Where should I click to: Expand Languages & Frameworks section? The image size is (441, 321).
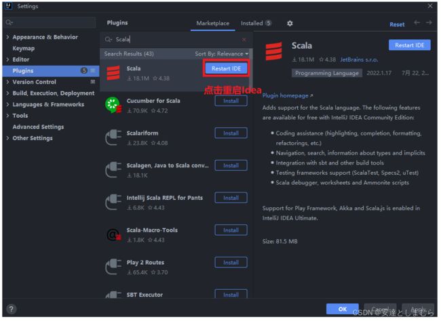pos(8,104)
